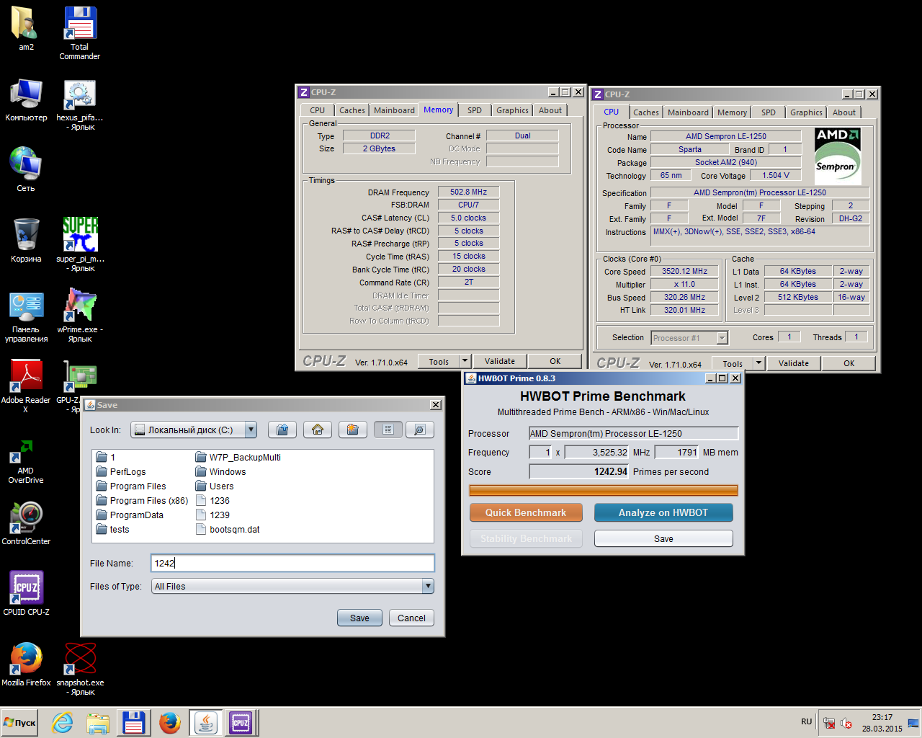
Task: Click Validate in left CPU-Z window
Action: pyautogui.click(x=500, y=361)
